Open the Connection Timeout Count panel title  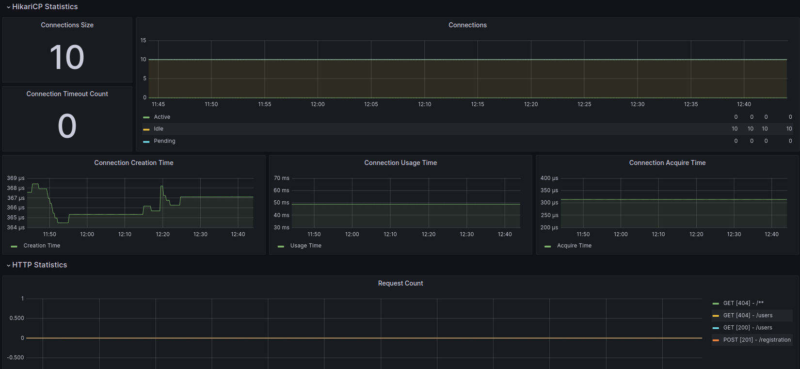tap(67, 94)
